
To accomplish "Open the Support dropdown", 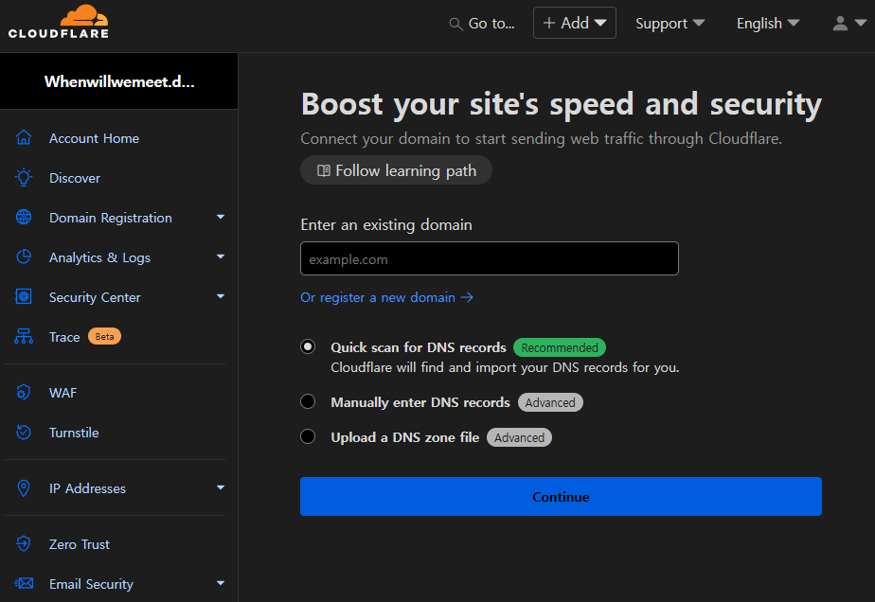I will (670, 24).
